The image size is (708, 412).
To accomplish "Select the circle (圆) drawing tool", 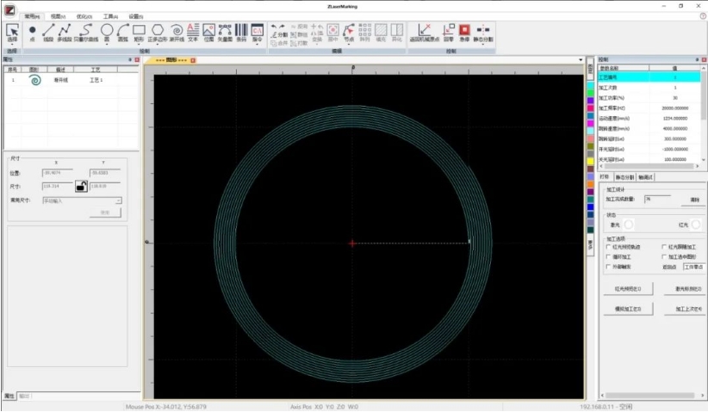I will coord(107,33).
